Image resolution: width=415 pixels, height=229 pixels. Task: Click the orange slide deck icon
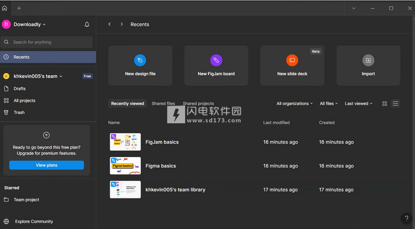[292, 60]
